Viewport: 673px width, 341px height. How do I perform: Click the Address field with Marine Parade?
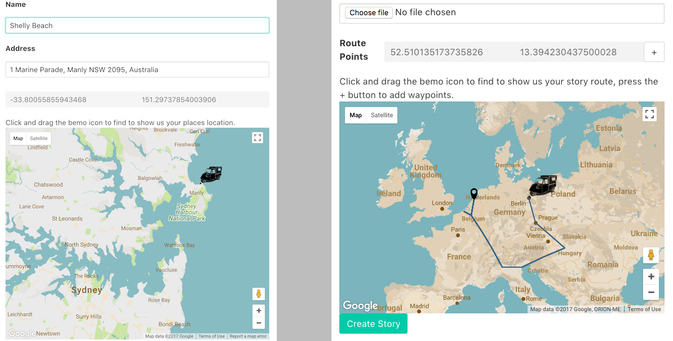(x=138, y=69)
